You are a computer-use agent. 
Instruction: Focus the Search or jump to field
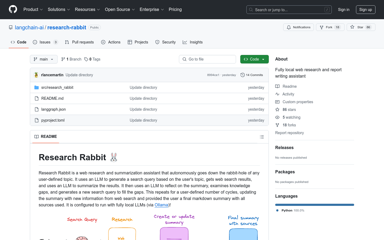coord(289,10)
